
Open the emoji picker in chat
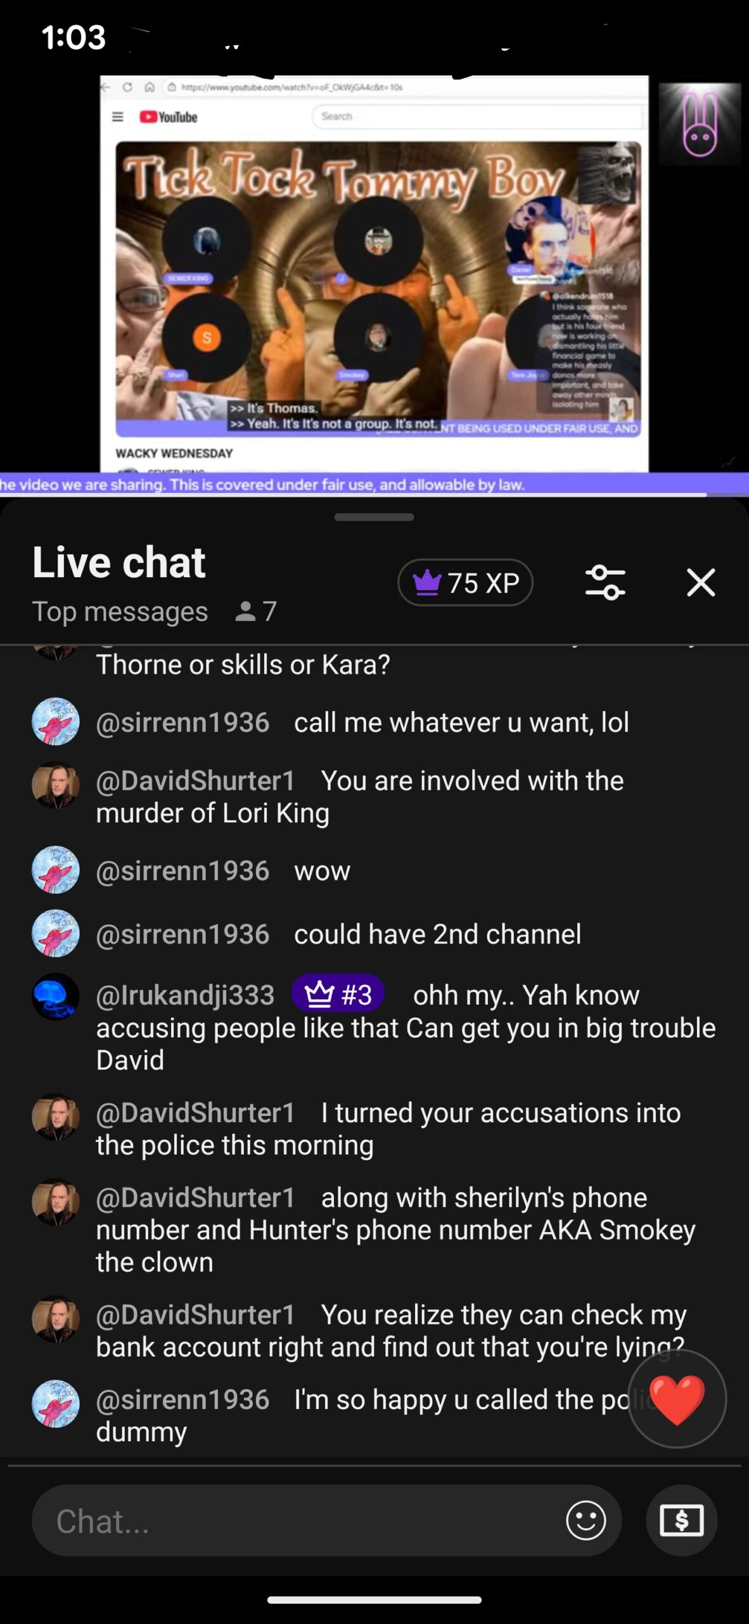pos(586,1521)
